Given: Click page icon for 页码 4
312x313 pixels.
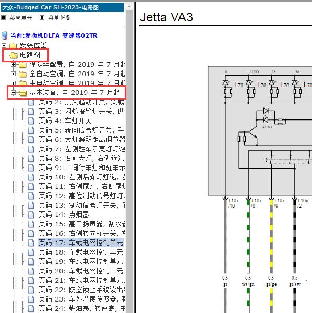Looking at the screenshot, I should (31, 121).
